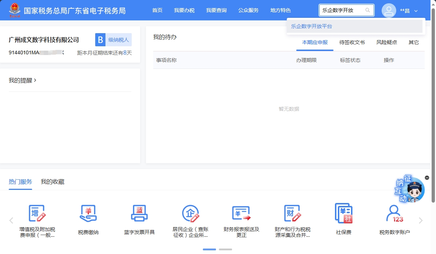Expand the user account dropdown arrow
436x254 pixels.
416,11
